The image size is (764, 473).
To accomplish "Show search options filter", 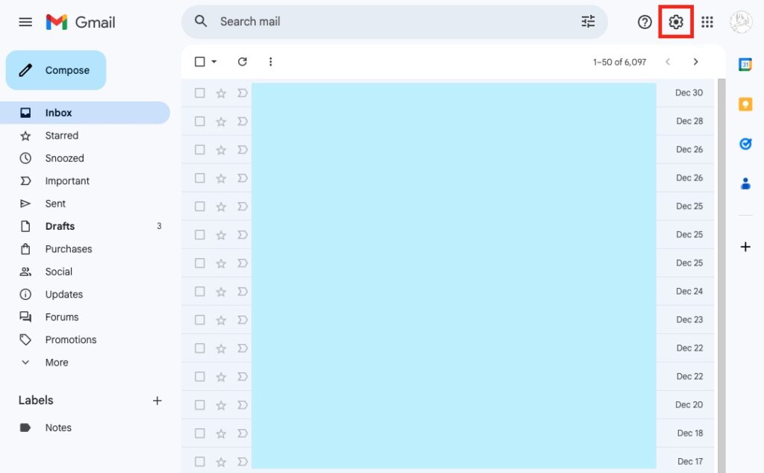I will (x=588, y=22).
